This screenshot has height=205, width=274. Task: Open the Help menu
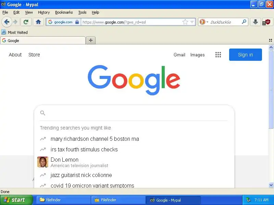click(x=96, y=12)
